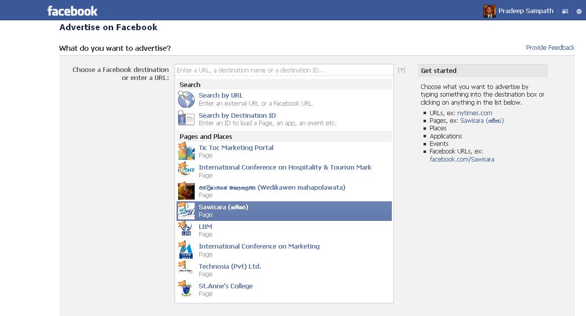Click the LBM page logo icon
This screenshot has width=586, height=316.
(x=186, y=228)
